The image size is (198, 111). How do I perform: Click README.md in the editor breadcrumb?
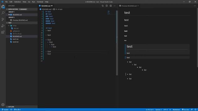(x=46, y=9)
